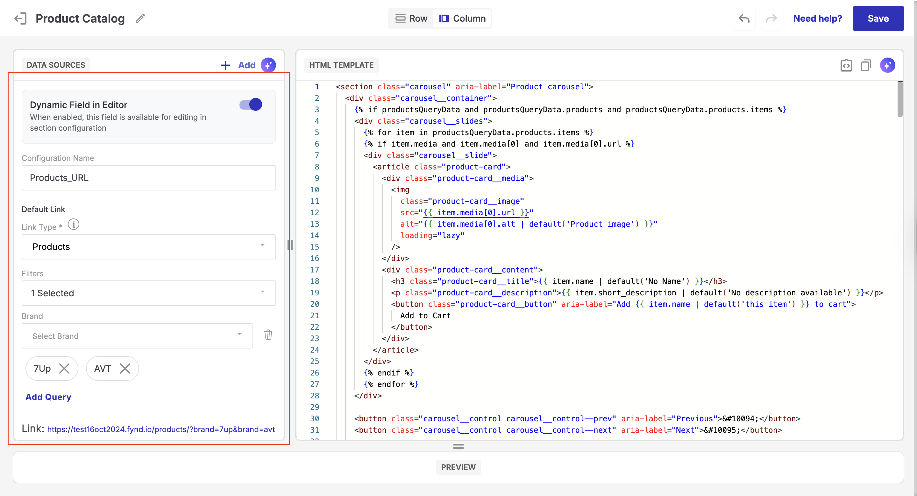Open the Select Brand dropdown

tap(137, 336)
